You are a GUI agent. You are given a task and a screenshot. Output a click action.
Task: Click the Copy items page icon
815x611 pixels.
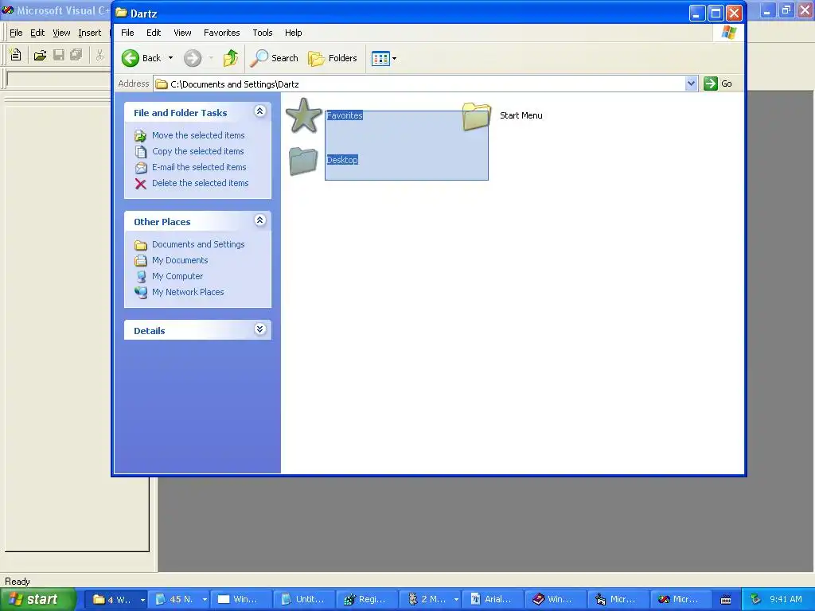point(140,152)
